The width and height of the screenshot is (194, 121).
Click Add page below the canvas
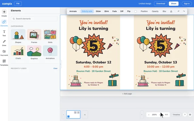(127, 94)
